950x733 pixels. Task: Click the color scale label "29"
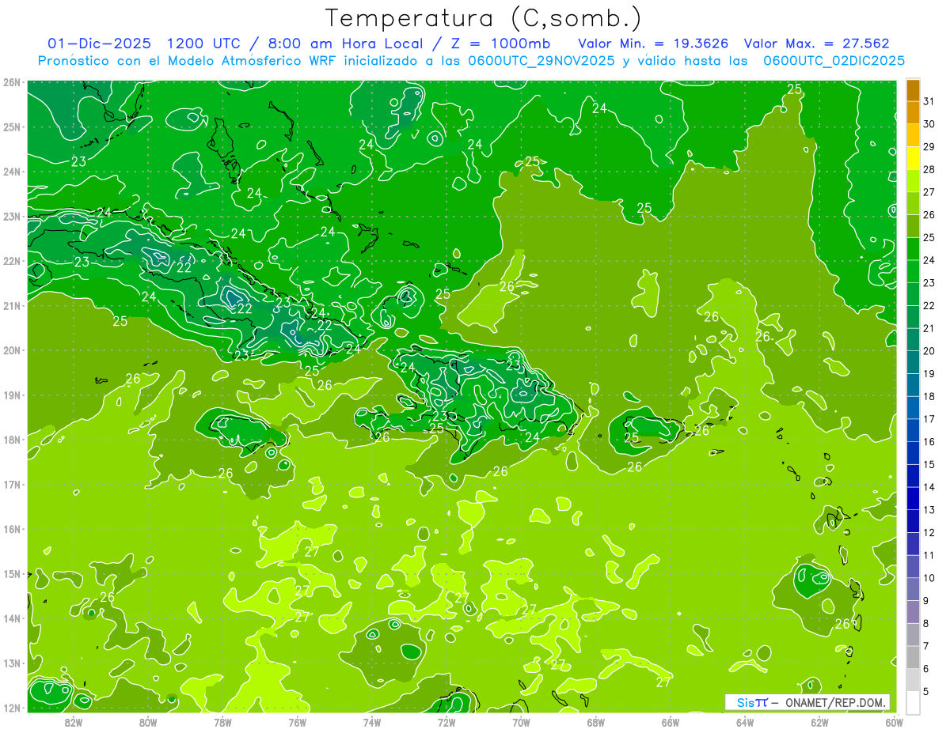pos(929,147)
